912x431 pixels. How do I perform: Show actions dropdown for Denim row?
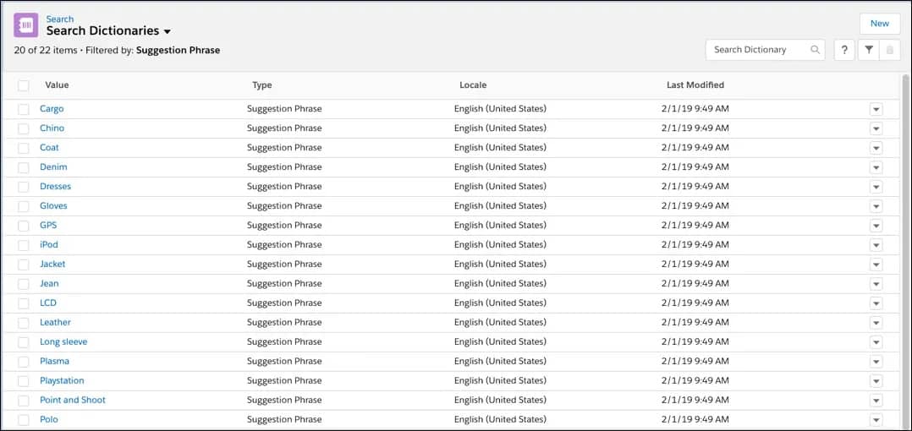click(876, 167)
